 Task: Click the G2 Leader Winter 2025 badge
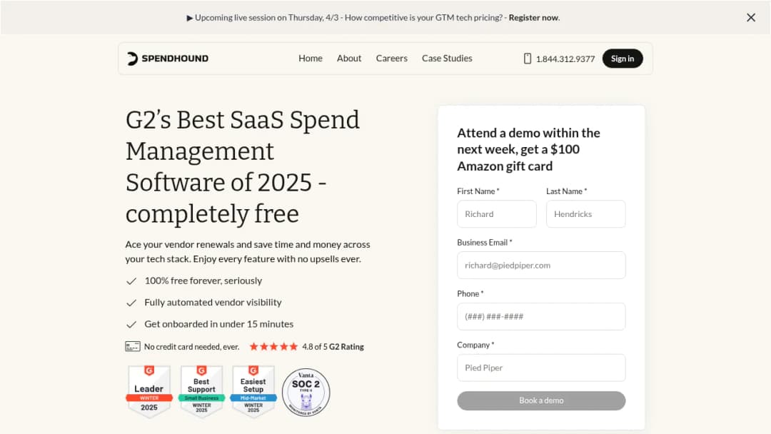(x=149, y=391)
